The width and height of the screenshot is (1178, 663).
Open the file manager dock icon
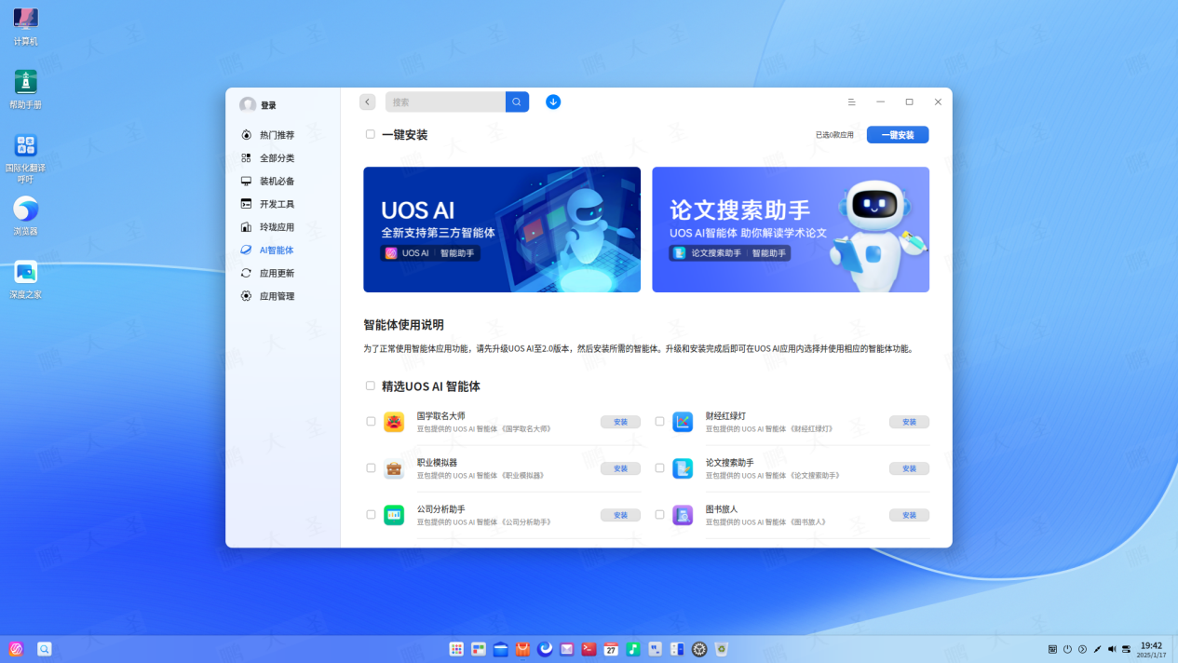click(501, 649)
